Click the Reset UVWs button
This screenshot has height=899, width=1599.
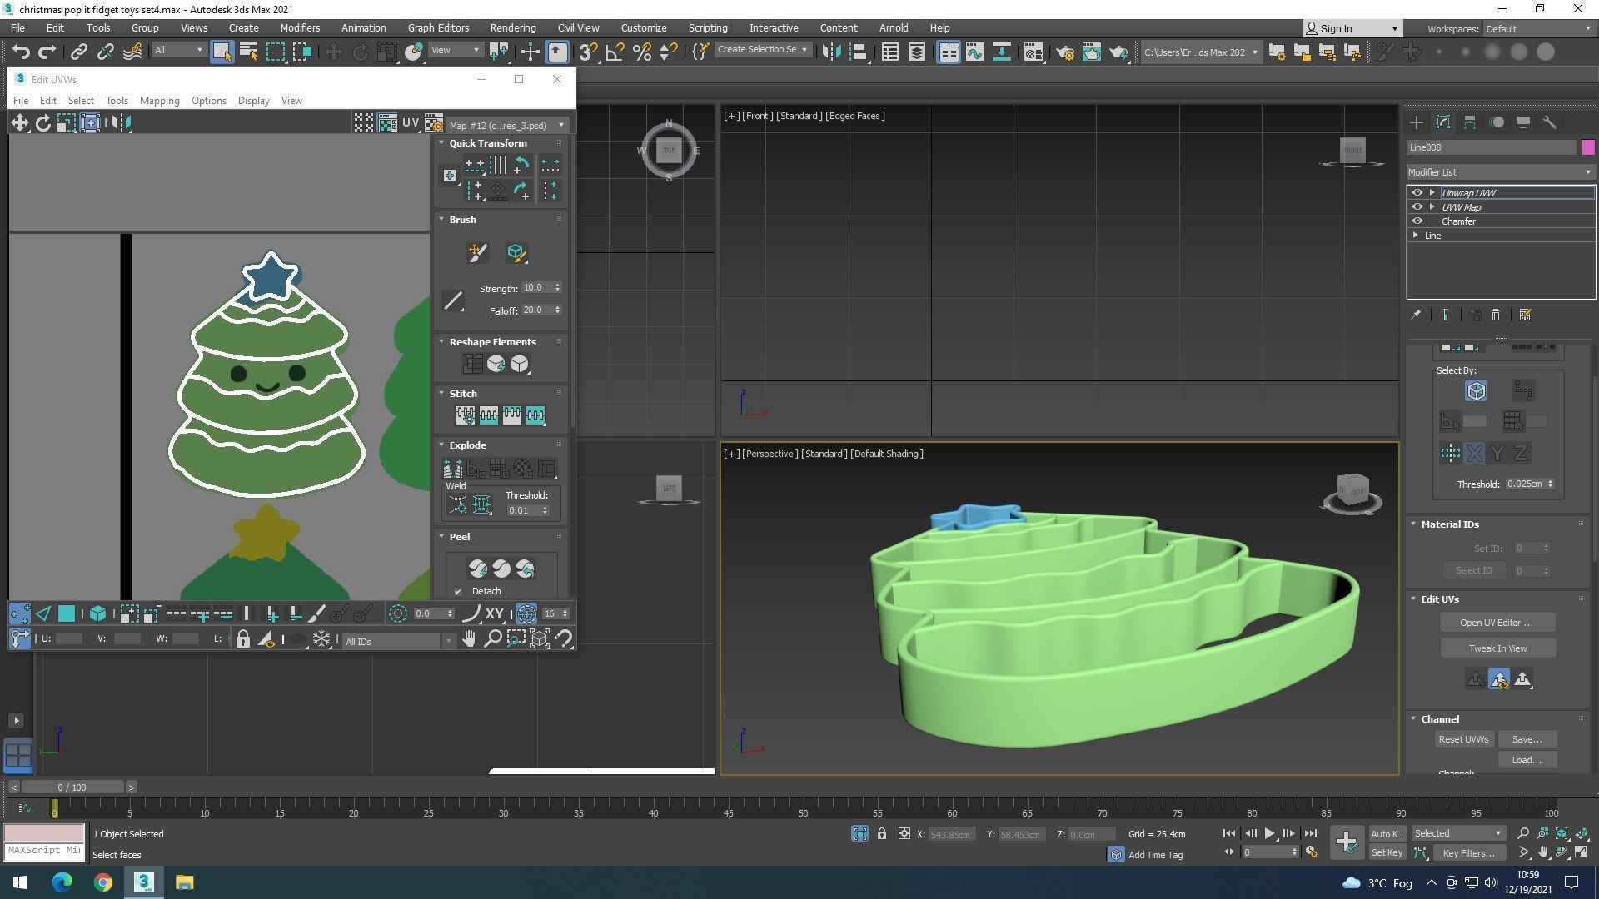[1463, 739]
